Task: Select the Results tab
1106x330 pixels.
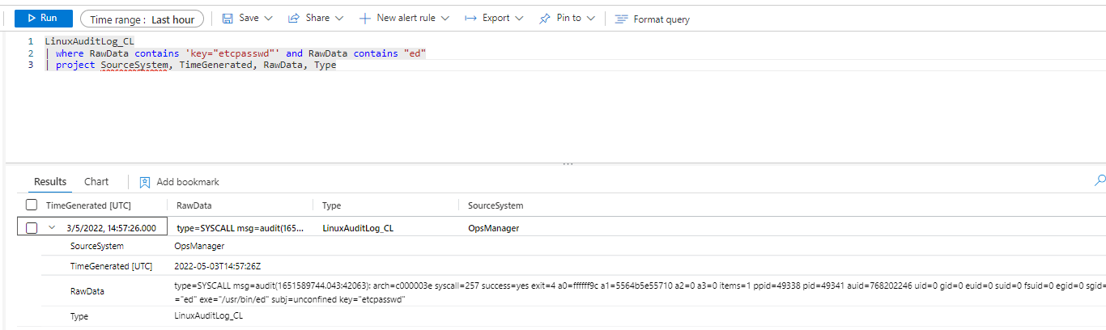Action: tap(50, 182)
